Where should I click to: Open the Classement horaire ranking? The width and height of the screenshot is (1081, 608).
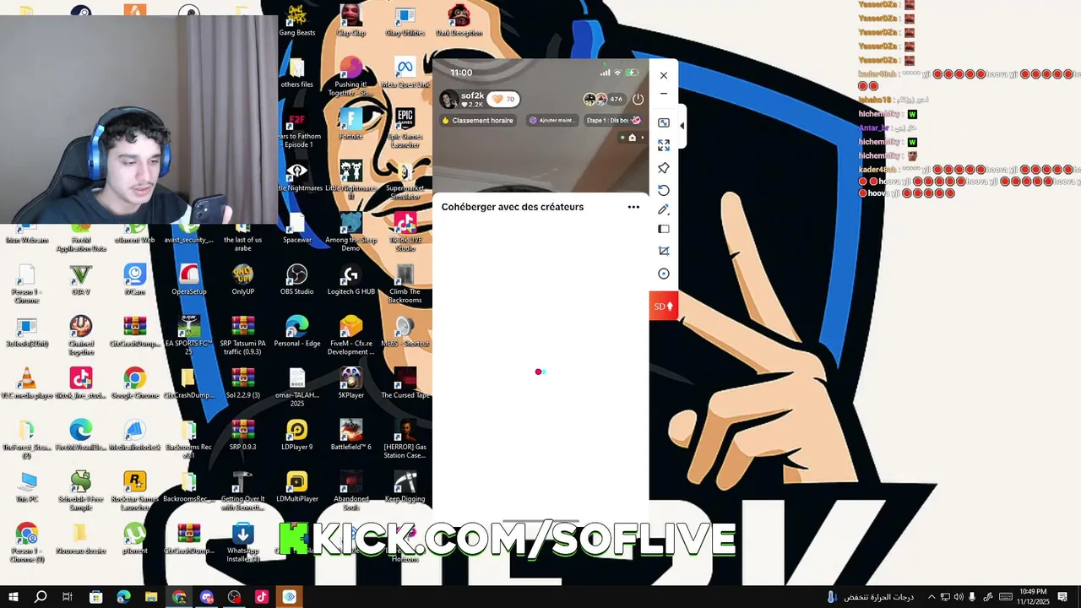(x=477, y=121)
